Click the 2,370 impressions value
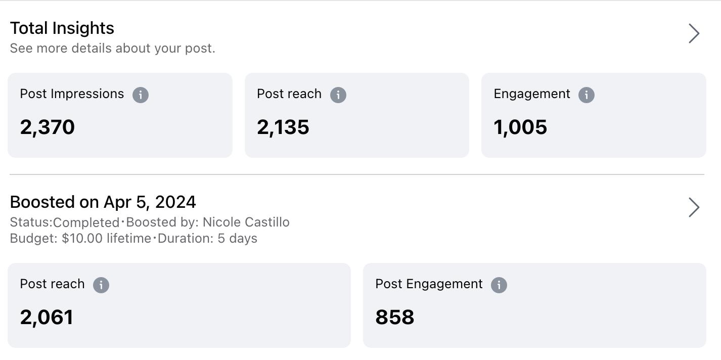The height and width of the screenshot is (360, 721). [48, 127]
